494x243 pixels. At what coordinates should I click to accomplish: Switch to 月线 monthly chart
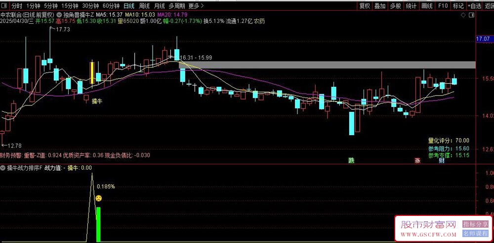160,5
